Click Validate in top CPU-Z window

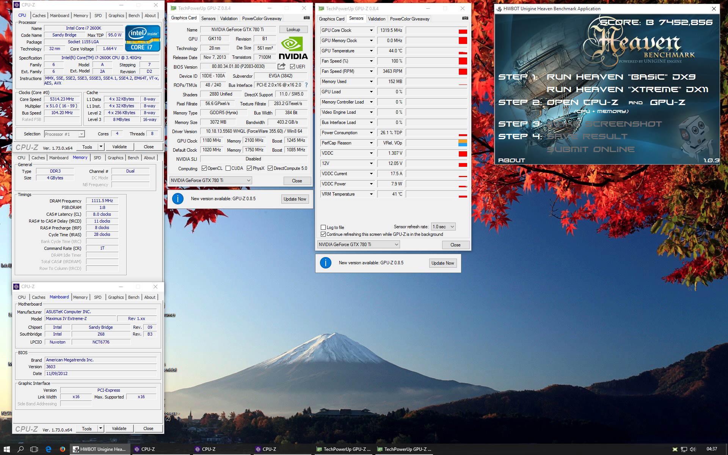pyautogui.click(x=119, y=147)
